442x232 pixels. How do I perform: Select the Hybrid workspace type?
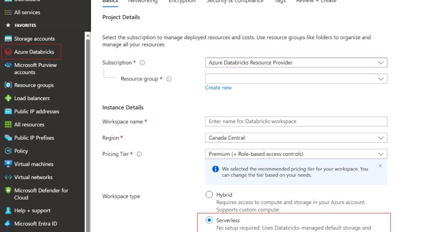209,194
